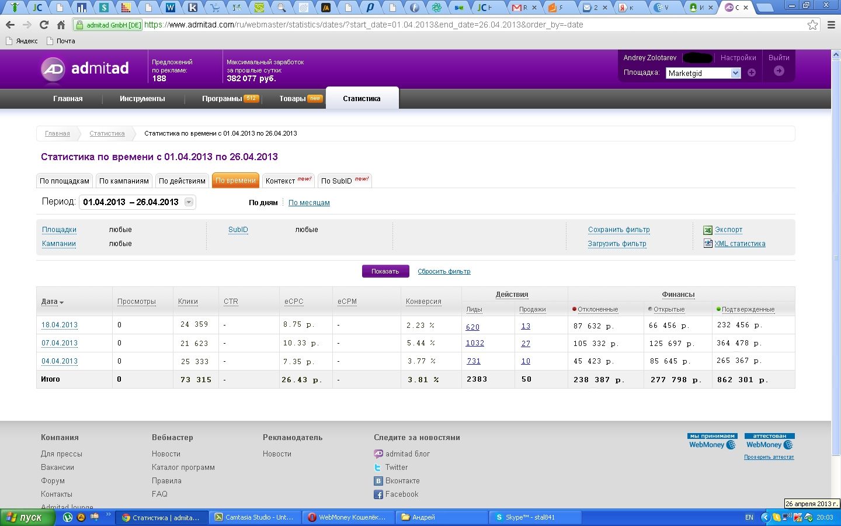Switch to По кампаниям tab

(x=124, y=181)
